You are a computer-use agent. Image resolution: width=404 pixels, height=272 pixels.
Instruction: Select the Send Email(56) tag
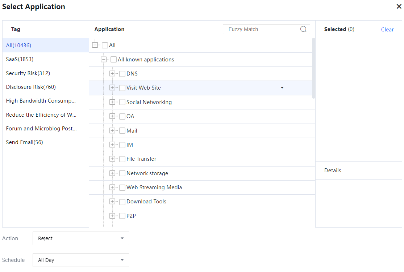pos(24,142)
